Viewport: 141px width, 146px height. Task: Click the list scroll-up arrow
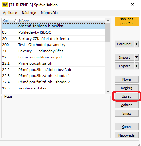click(108, 21)
